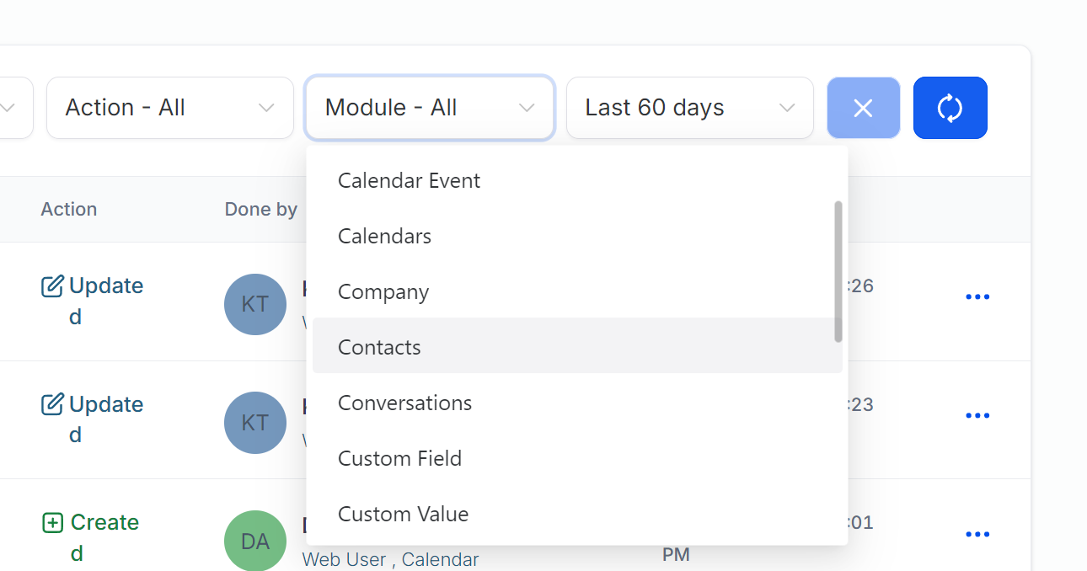Click the Module - All chevron arrow
The width and height of the screenshot is (1087, 571).
tap(527, 108)
